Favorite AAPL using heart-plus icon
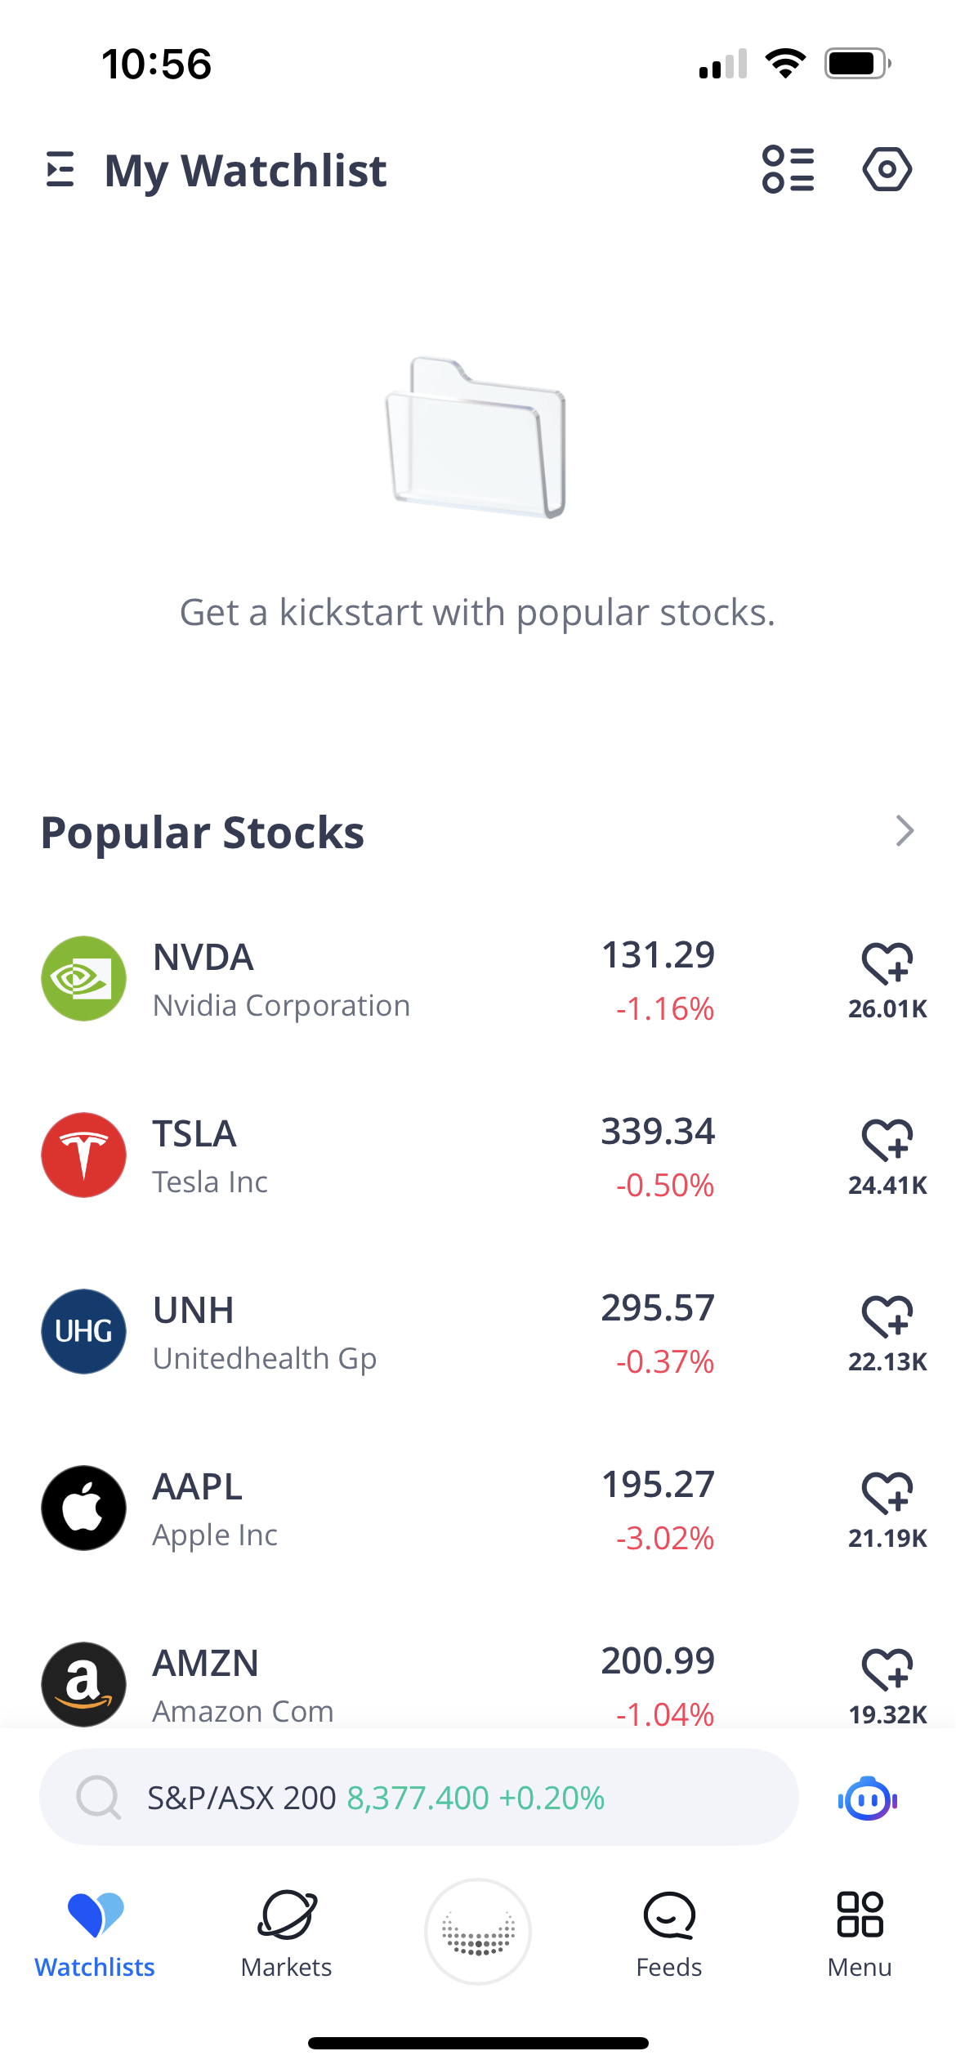Screen dimensions: 956x2069 [887, 1494]
